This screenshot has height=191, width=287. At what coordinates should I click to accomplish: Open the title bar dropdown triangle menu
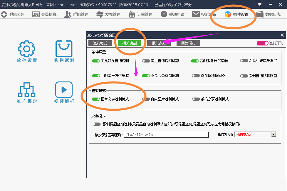tap(260, 5)
